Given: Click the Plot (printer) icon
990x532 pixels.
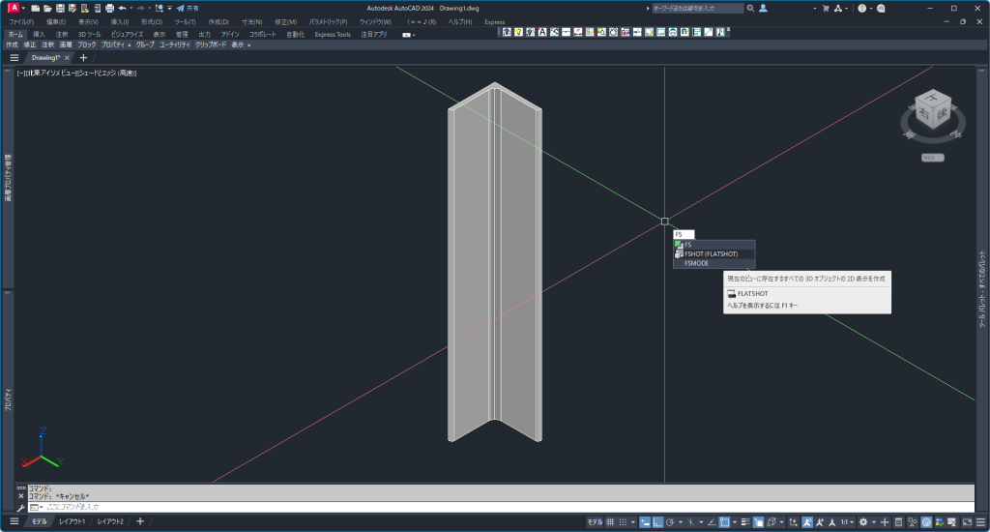Looking at the screenshot, I should click(x=109, y=8).
